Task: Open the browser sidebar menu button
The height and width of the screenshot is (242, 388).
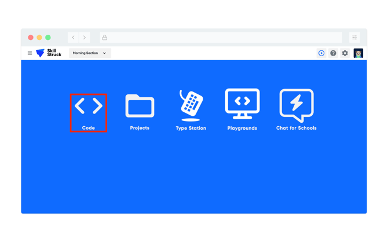Action: pyautogui.click(x=354, y=38)
